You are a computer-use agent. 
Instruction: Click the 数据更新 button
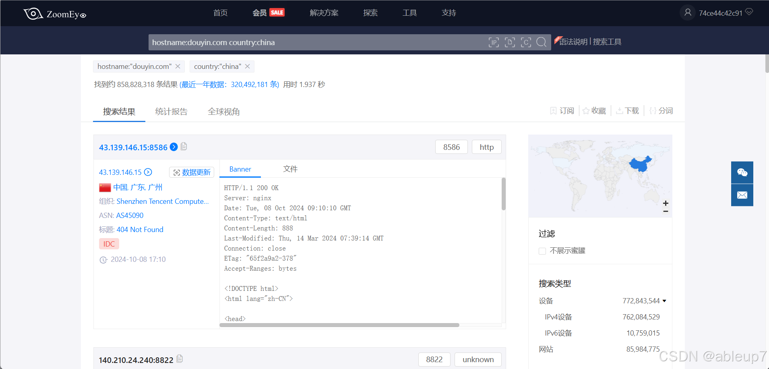tap(192, 172)
